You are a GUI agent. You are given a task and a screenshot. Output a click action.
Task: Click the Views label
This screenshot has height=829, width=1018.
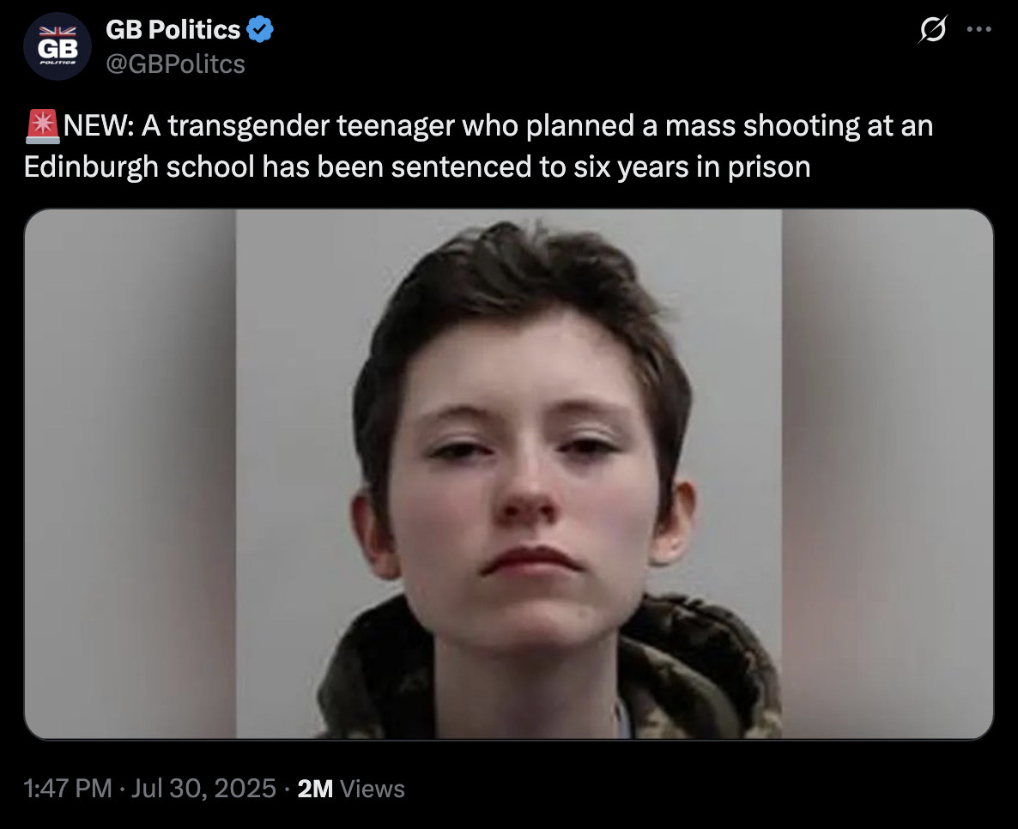(372, 788)
